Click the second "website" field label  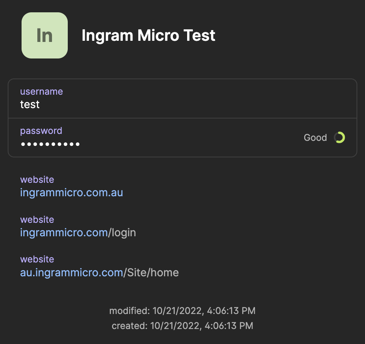pyautogui.click(x=37, y=220)
